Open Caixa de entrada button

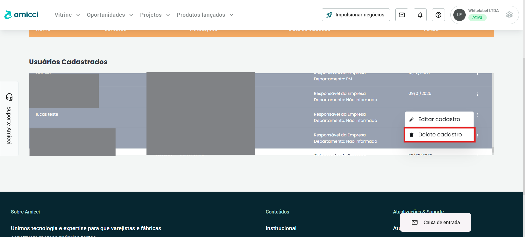point(436,223)
